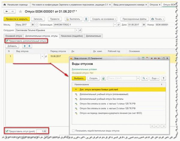Click the M- button in dialog title bar

tap(159, 58)
